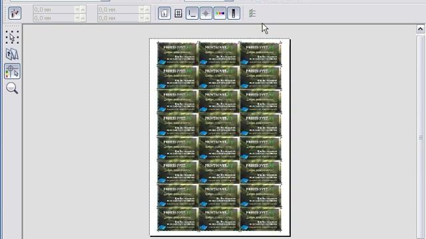Toggle crop and fold marks button
426x239 pixels.
[192, 13]
